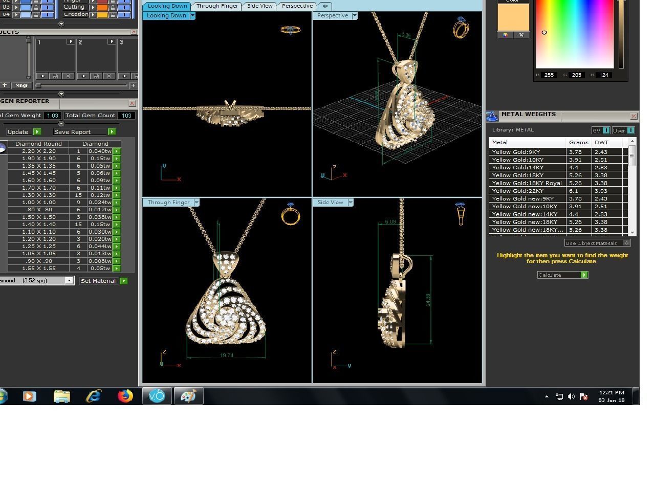This screenshot has width=655, height=491.
Task: Click the Save Report button
Action: coord(81,131)
